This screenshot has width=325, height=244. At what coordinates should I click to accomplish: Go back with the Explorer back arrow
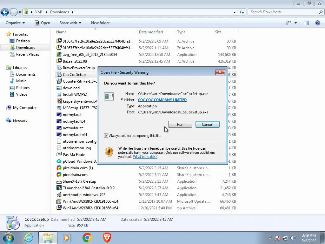[5, 12]
